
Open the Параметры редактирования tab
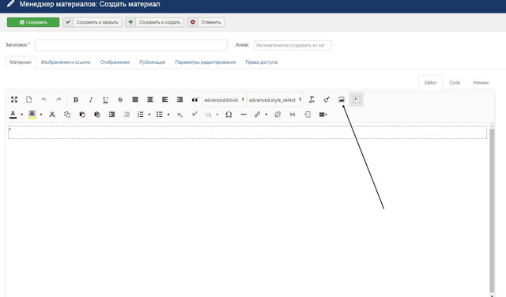206,62
